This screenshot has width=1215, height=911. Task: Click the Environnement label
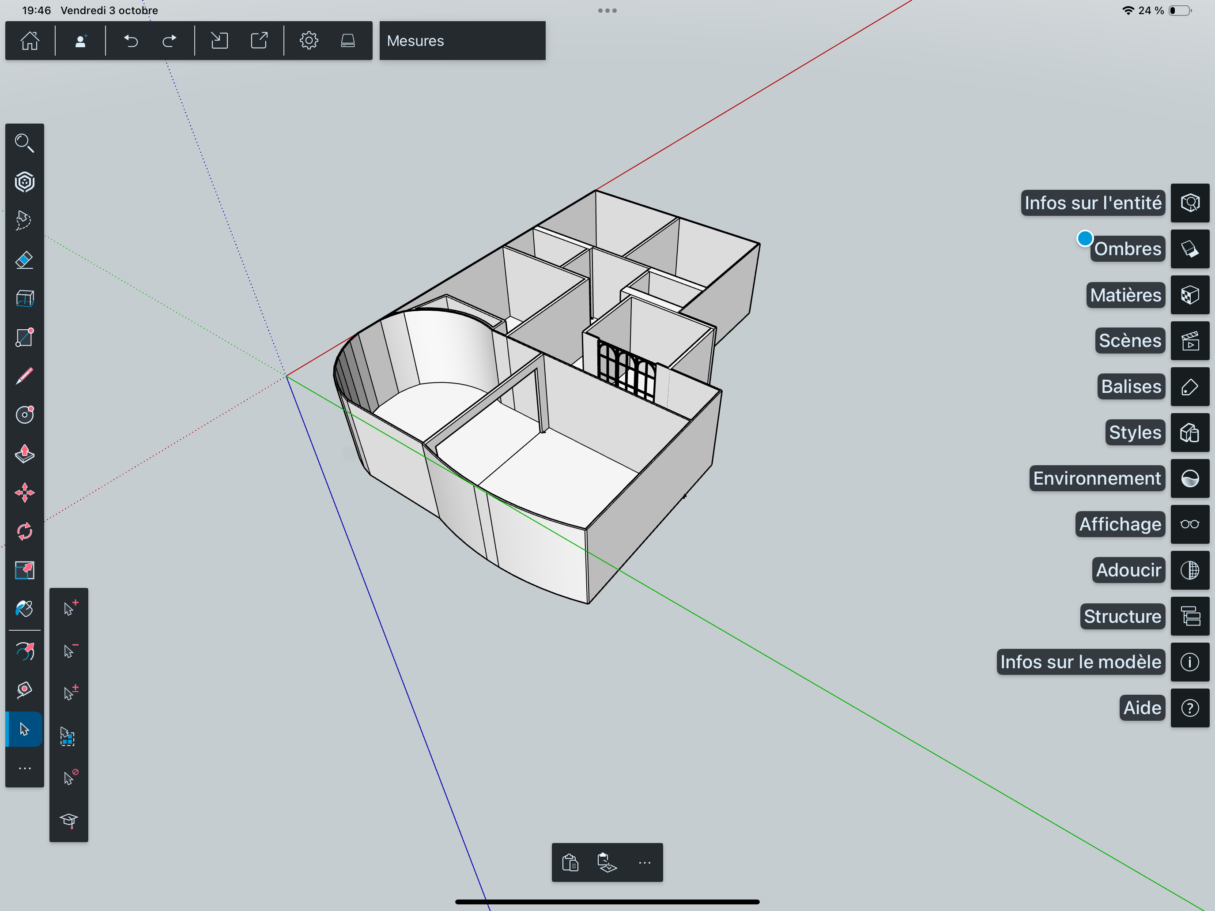pyautogui.click(x=1097, y=479)
